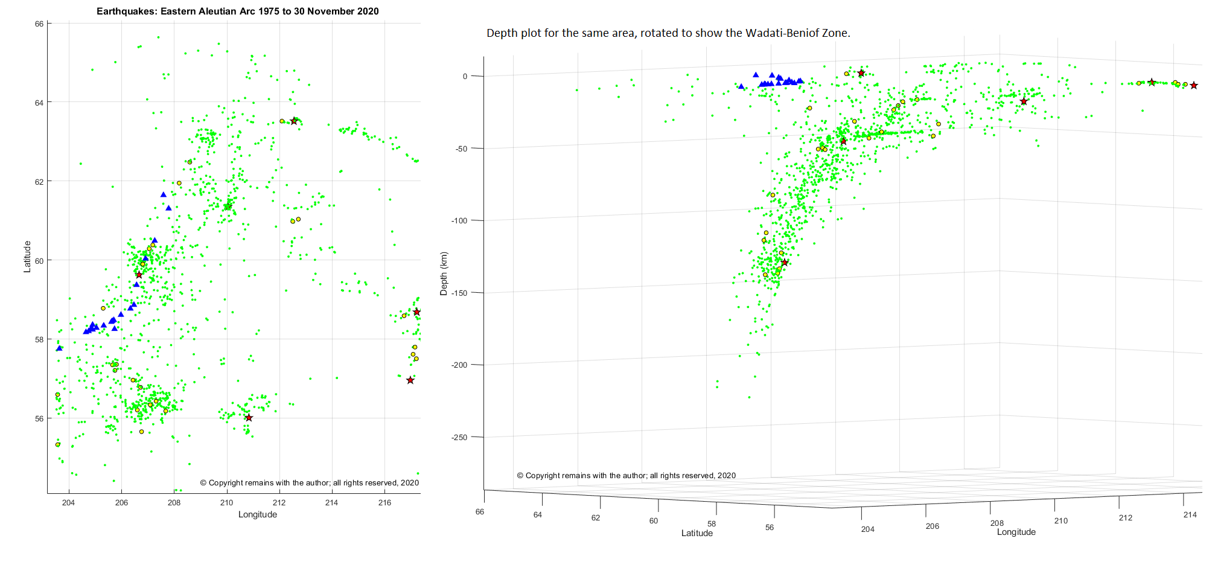Click the red star near 130 km depth in the depth plot
Viewport: 1215px width, 579px height.
[785, 263]
